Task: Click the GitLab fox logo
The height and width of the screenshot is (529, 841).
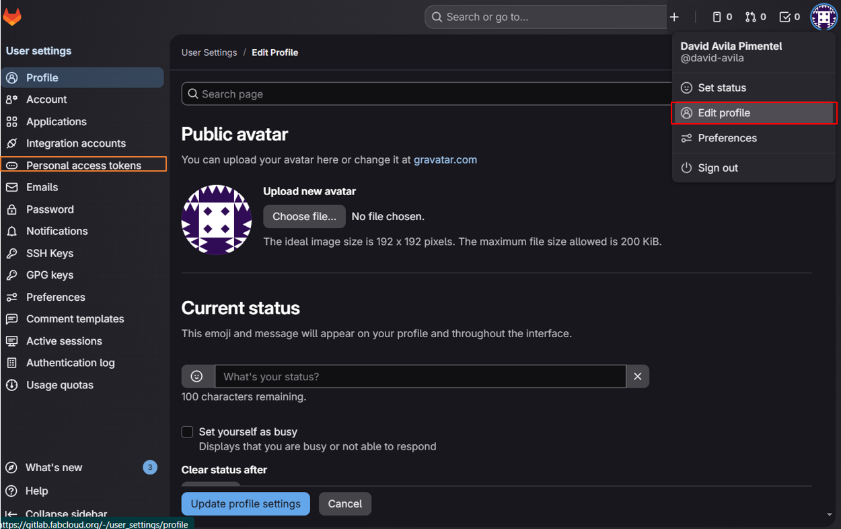Action: (x=12, y=16)
